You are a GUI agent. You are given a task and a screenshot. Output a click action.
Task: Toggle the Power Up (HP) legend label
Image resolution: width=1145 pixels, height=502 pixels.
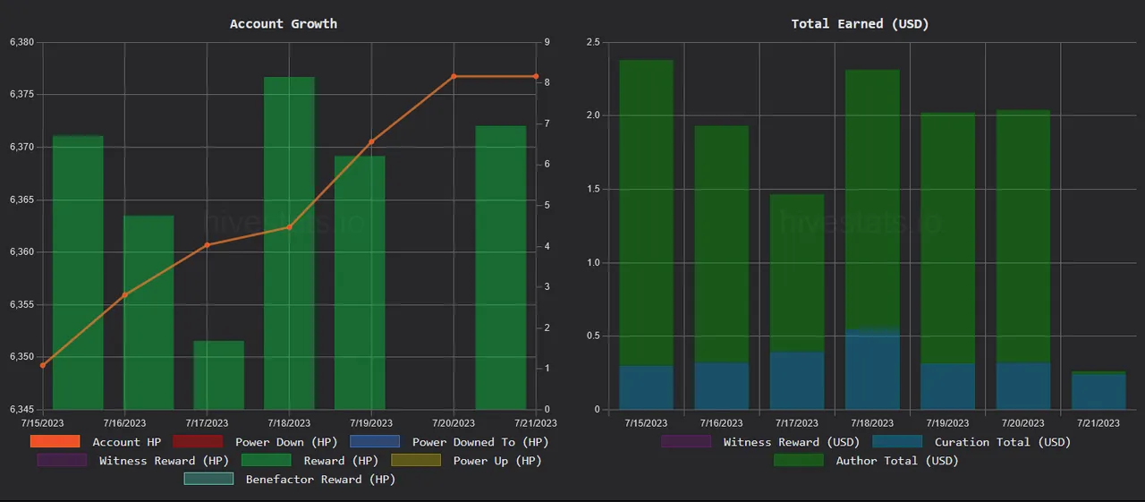tap(497, 461)
